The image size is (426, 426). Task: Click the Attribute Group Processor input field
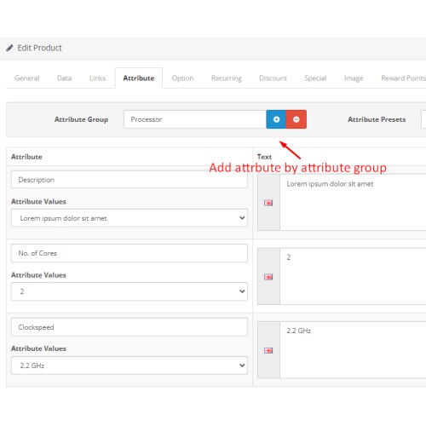click(195, 119)
